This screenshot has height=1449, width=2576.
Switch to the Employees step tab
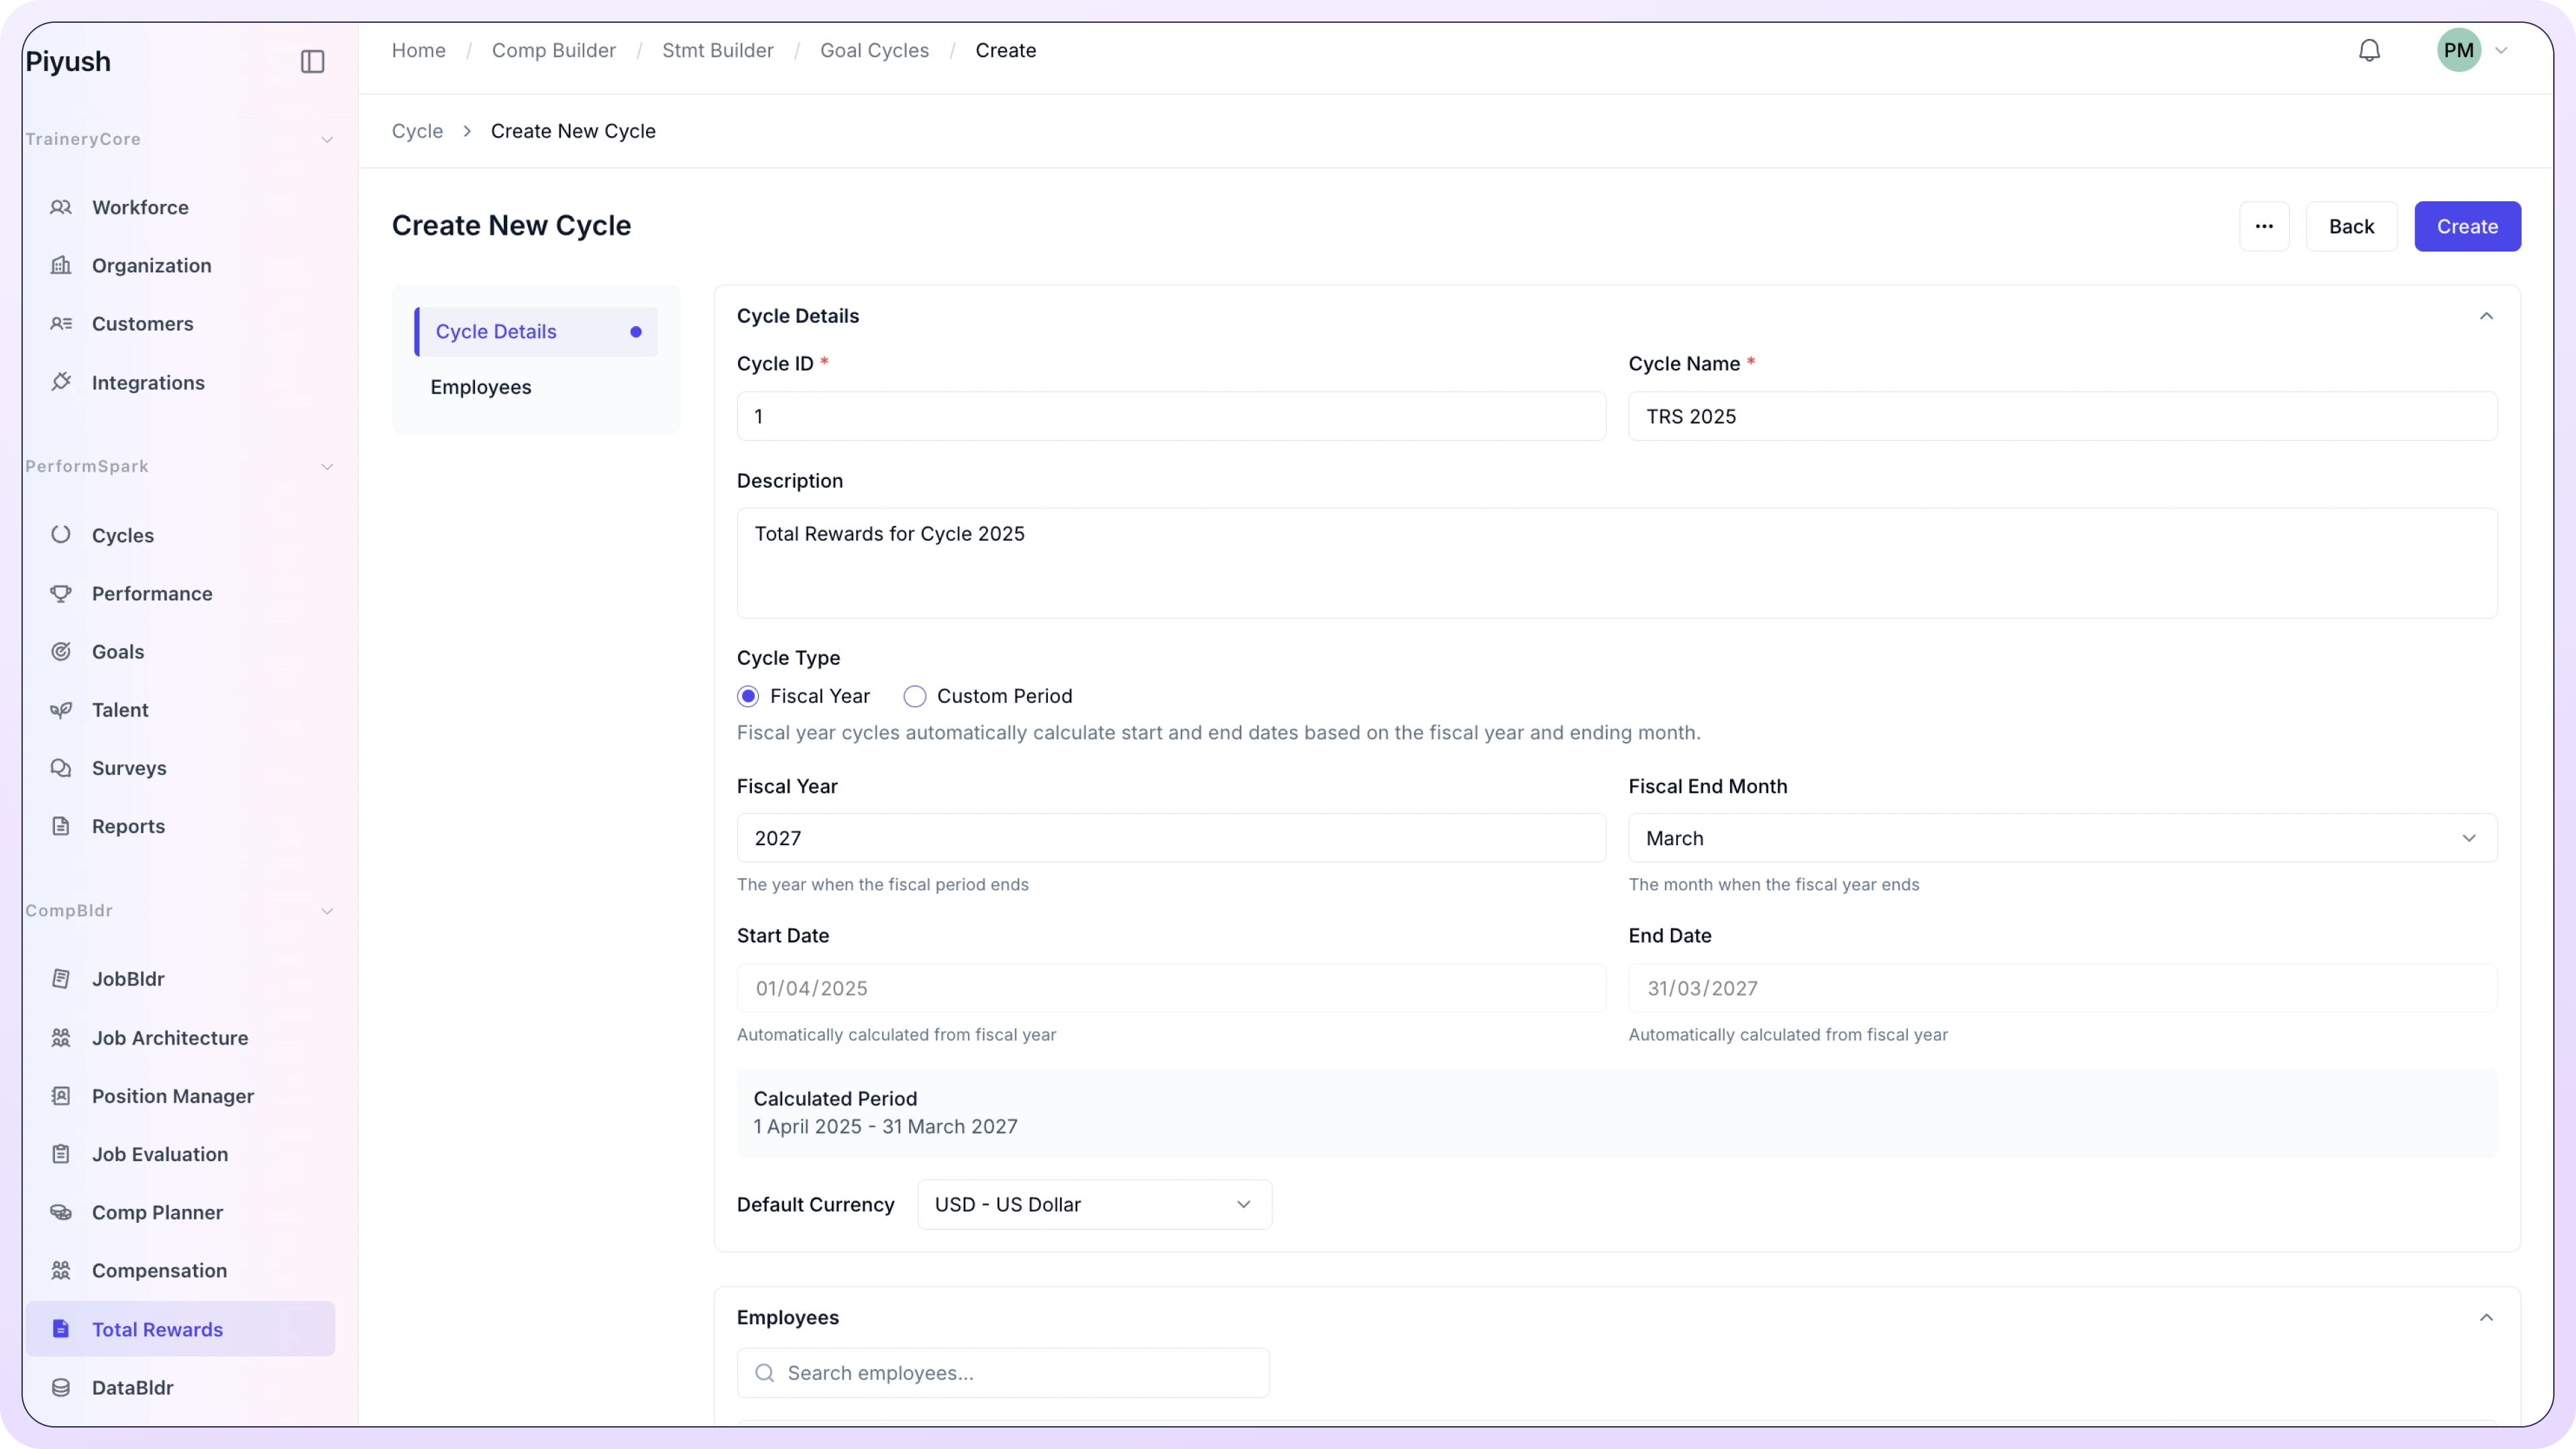click(x=481, y=387)
